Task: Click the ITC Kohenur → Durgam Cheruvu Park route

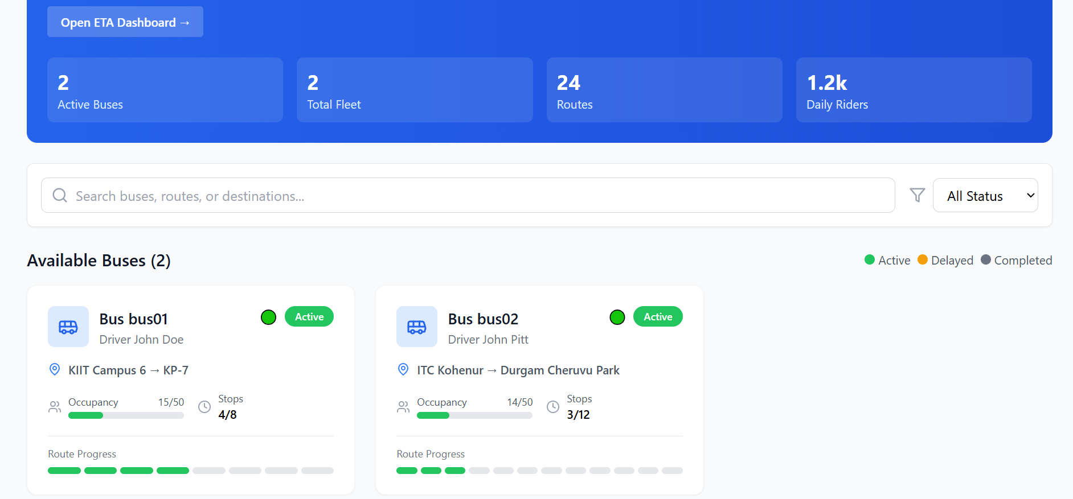Action: [518, 370]
